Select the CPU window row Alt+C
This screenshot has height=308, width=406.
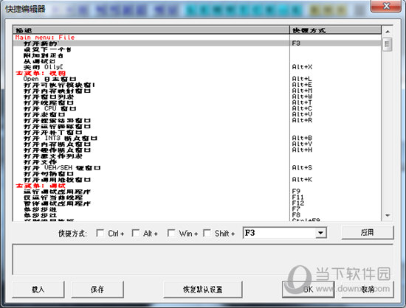point(197,109)
